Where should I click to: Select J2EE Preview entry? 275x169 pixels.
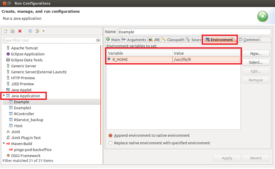pos(22,84)
